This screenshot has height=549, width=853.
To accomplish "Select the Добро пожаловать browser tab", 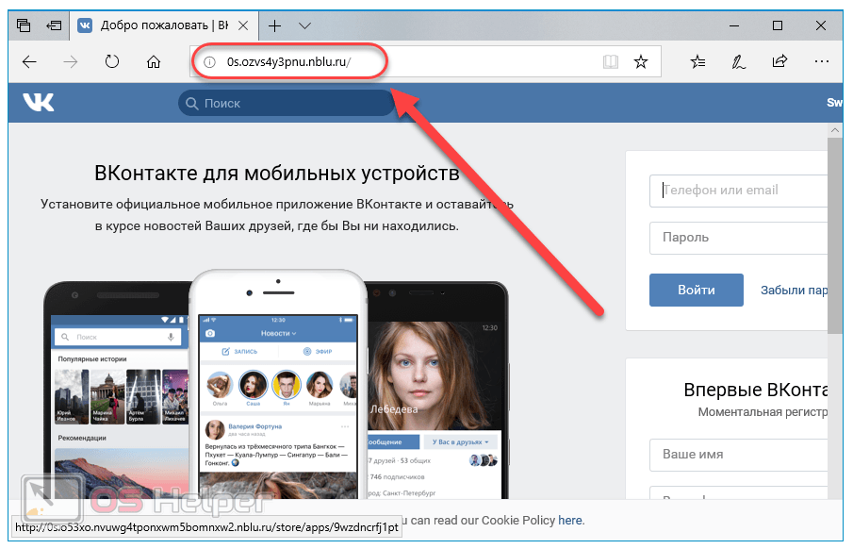I will click(163, 25).
